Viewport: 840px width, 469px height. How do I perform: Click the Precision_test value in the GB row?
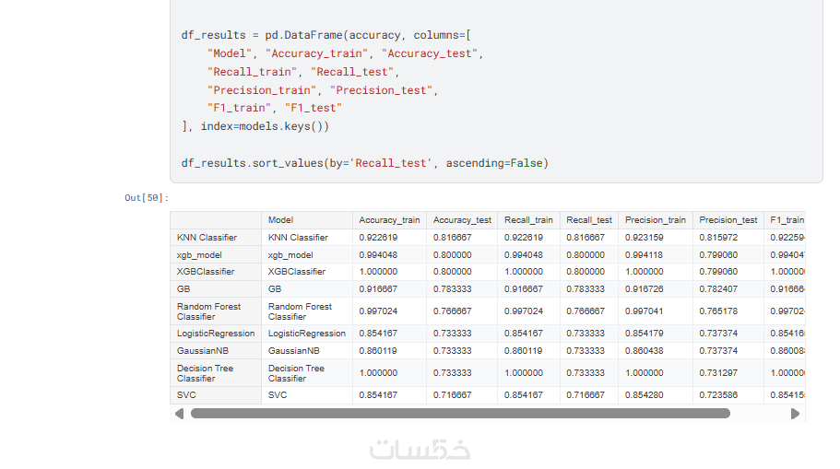pos(718,289)
